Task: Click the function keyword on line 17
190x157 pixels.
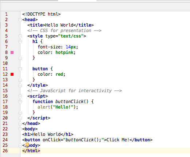Action: point(43,102)
